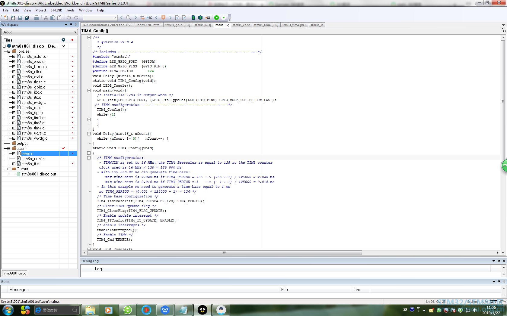
Task: Print the current file
Action: pyautogui.click(x=37, y=18)
